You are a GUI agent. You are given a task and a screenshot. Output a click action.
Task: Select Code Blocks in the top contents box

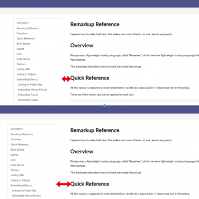(23, 59)
